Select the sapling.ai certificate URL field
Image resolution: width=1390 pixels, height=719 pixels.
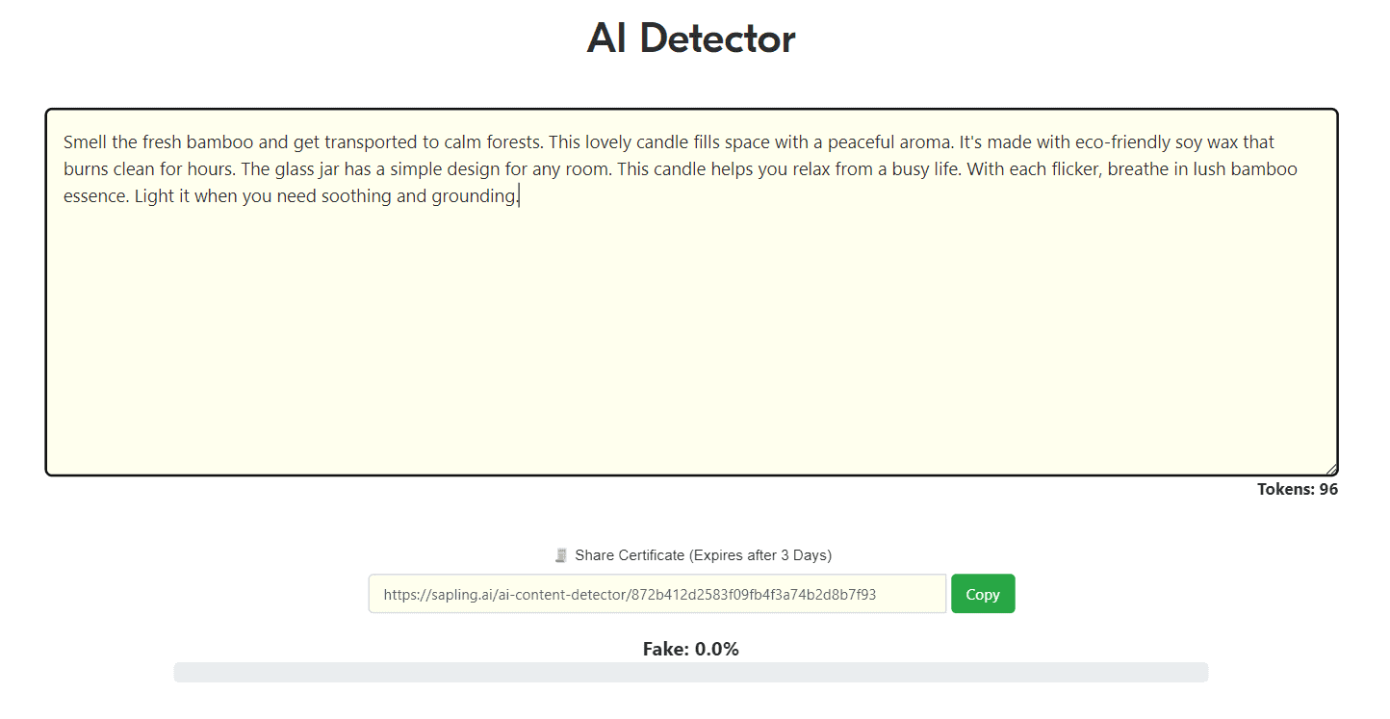[657, 594]
